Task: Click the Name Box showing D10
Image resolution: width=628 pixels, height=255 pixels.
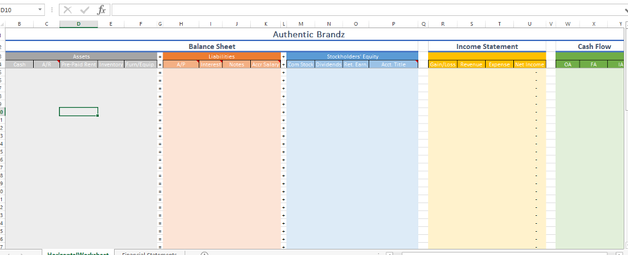Action: 18,10
